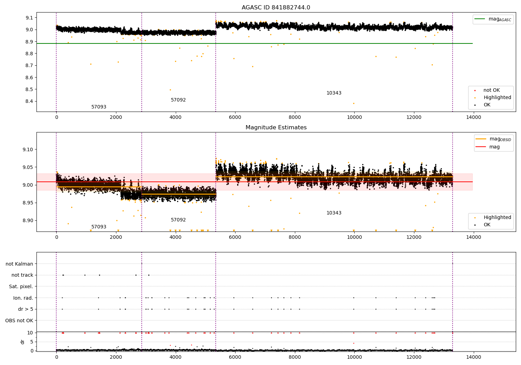Image resolution: width=521 pixels, height=365 pixels.
Task: Click the title "AGASC ID 841882744.0"
Action: [x=276, y=8]
